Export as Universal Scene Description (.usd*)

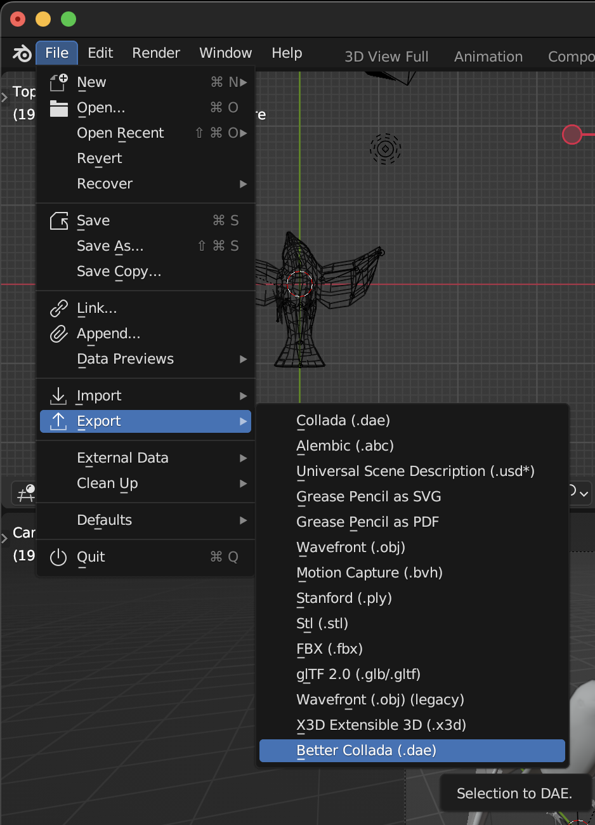(412, 472)
